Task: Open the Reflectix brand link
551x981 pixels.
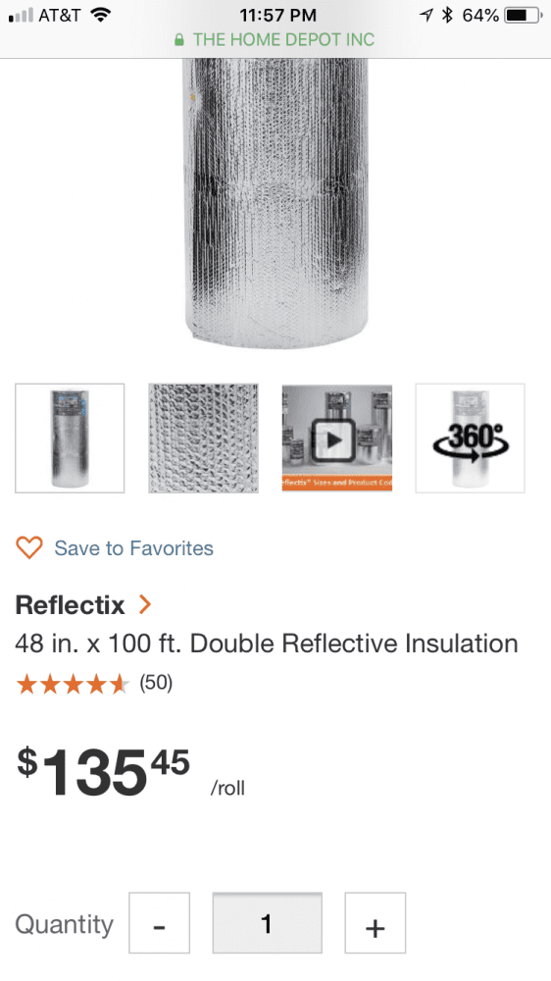Action: click(x=70, y=605)
